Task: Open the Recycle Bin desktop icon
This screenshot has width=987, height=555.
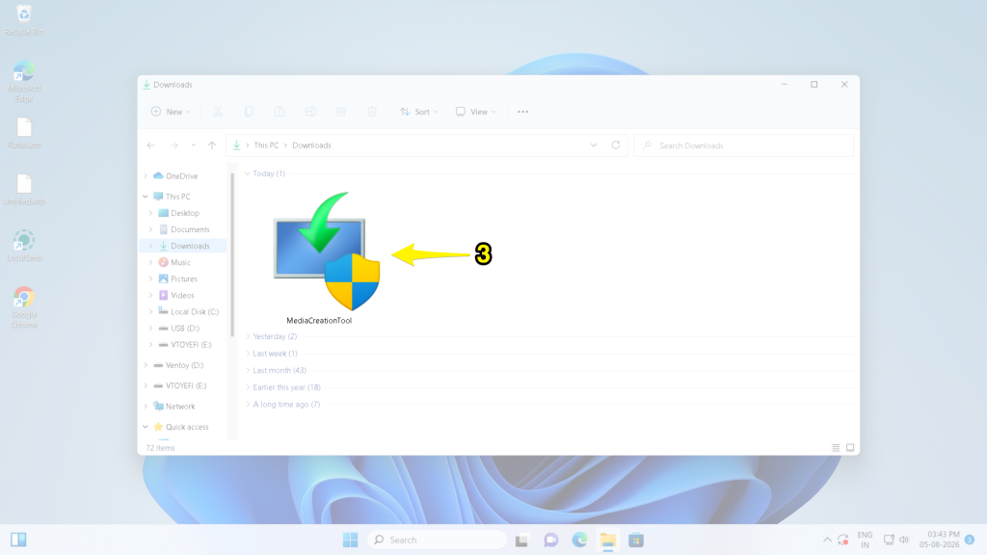Action: [x=24, y=20]
